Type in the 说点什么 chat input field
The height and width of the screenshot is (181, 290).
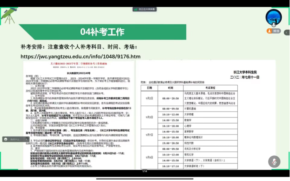[x=17, y=139]
